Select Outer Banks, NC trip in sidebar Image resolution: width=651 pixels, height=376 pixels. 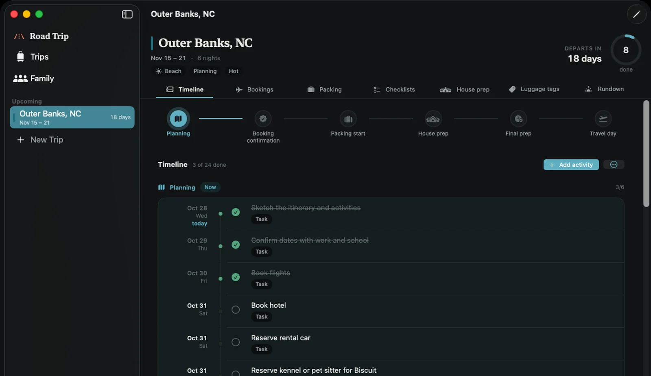tap(72, 117)
